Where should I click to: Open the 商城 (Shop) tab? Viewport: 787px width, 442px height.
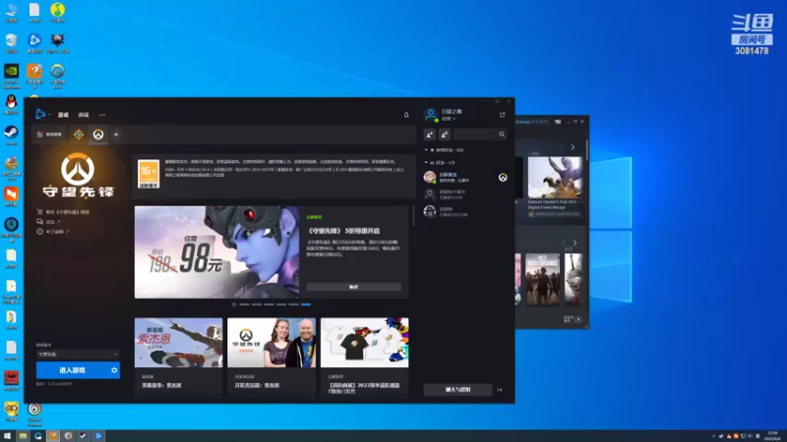(x=84, y=115)
